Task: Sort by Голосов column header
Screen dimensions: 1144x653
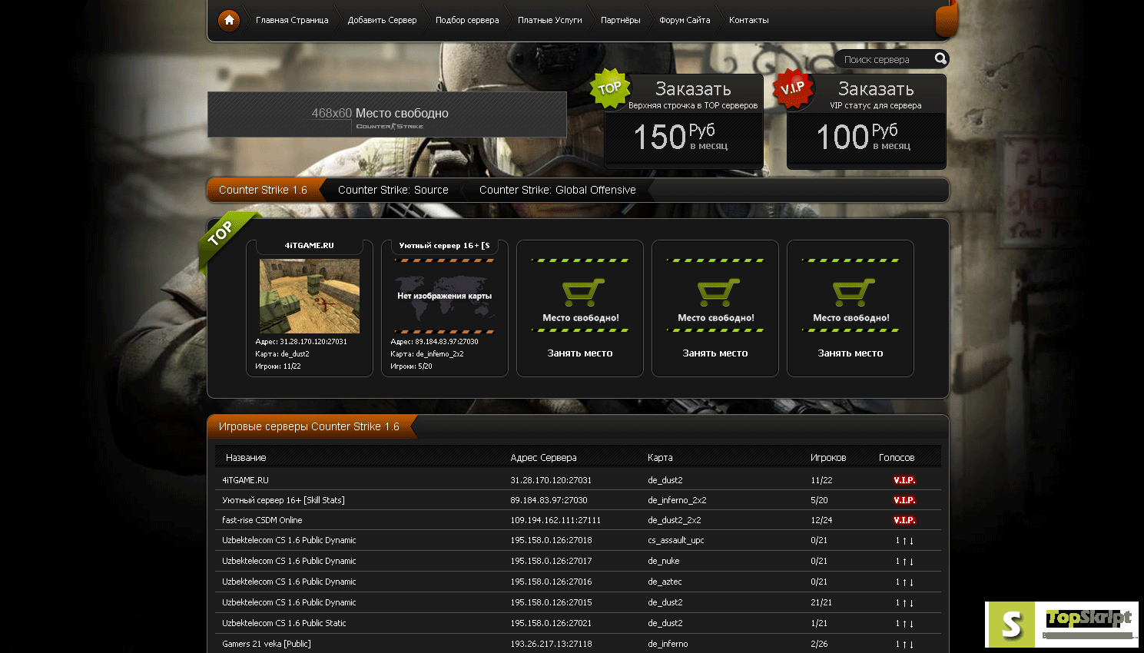Action: click(x=897, y=457)
